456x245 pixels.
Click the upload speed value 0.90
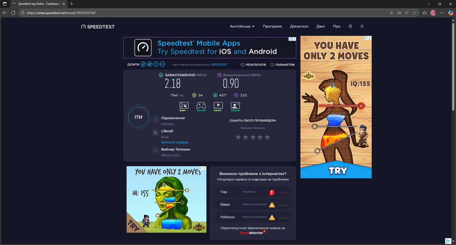pyautogui.click(x=231, y=84)
